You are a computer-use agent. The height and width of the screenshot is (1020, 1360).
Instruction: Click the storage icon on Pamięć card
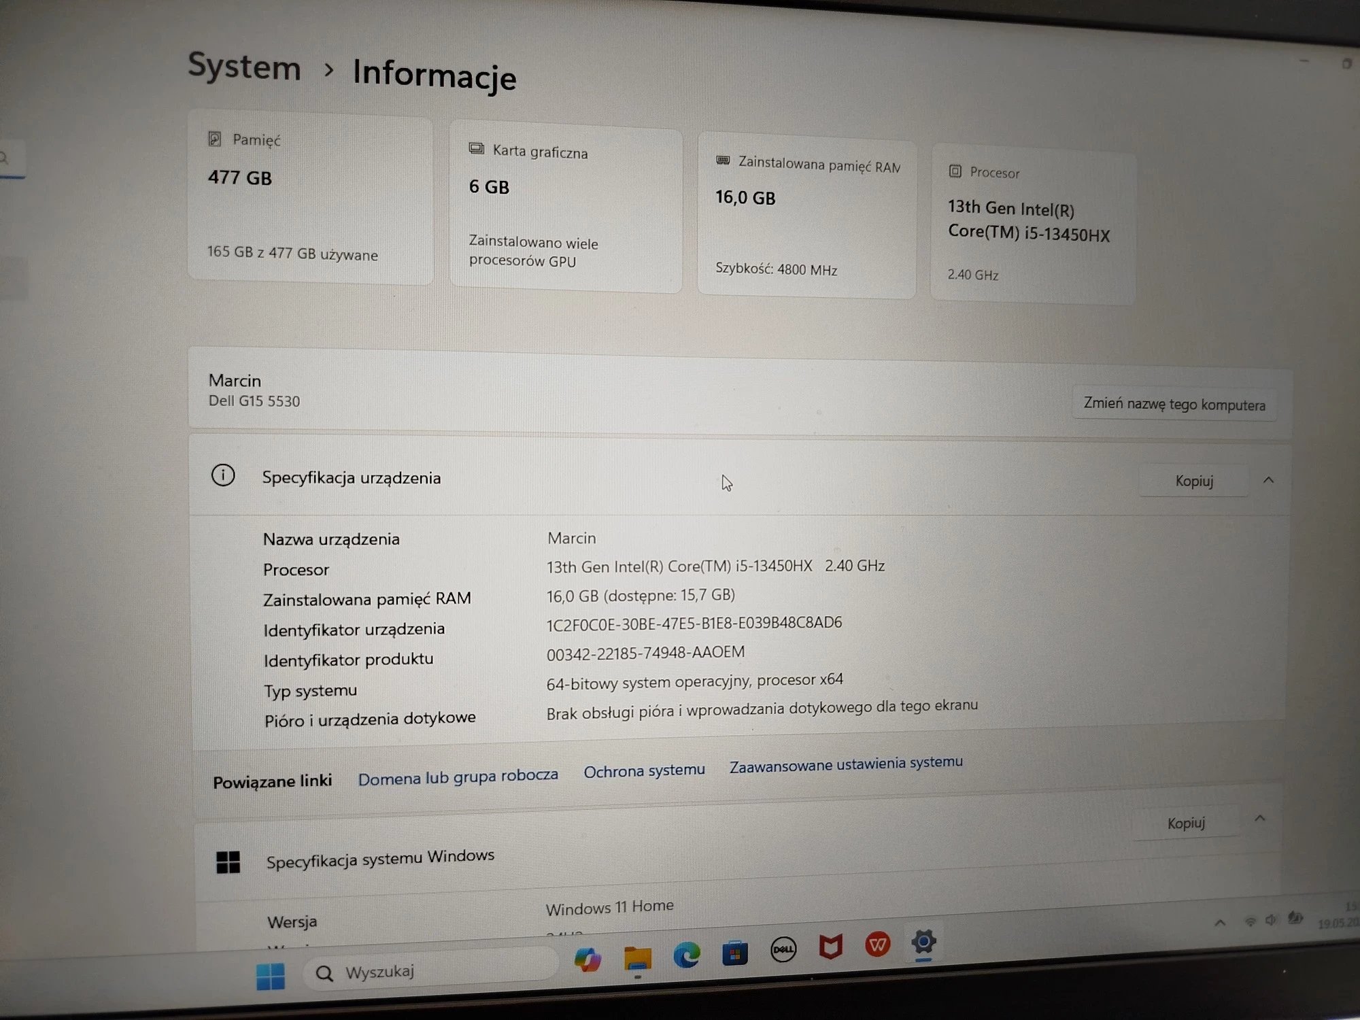(214, 139)
